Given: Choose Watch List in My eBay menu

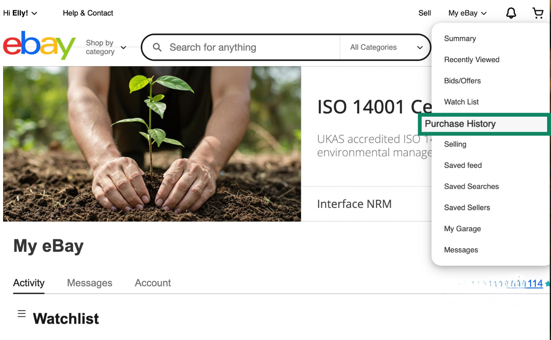Looking at the screenshot, I should (x=461, y=102).
